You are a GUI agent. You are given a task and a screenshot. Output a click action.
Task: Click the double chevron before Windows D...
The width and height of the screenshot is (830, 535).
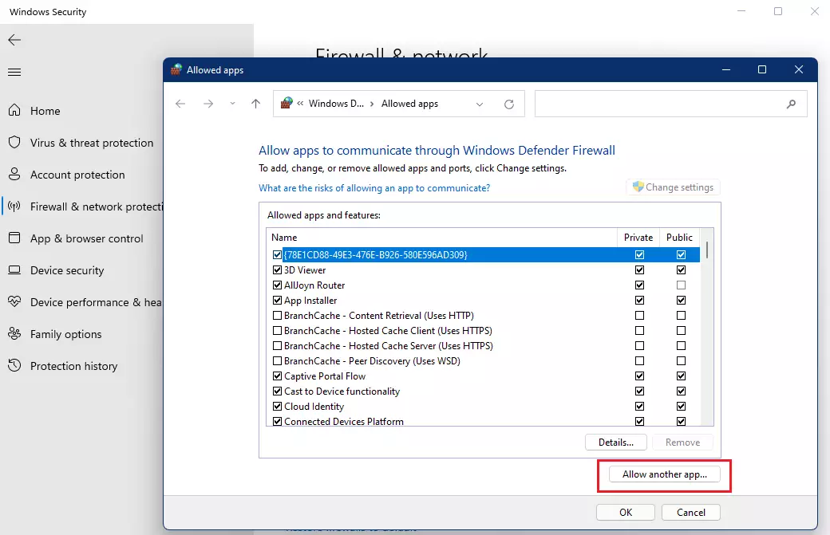(300, 104)
